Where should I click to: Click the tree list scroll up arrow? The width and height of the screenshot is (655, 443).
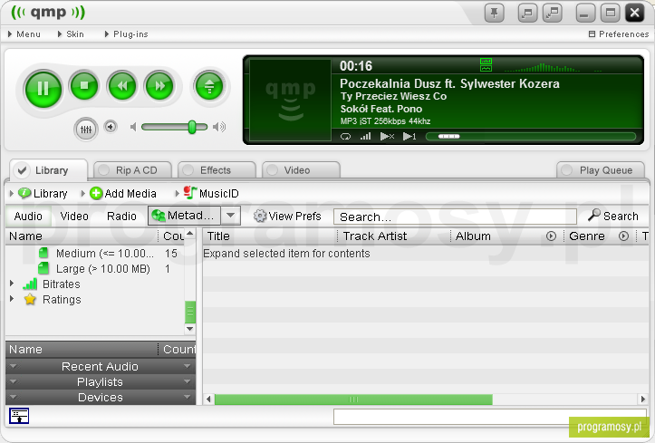tap(190, 233)
